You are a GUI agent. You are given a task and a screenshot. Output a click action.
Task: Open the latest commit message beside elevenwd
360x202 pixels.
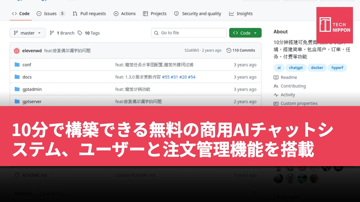[x=67, y=50]
